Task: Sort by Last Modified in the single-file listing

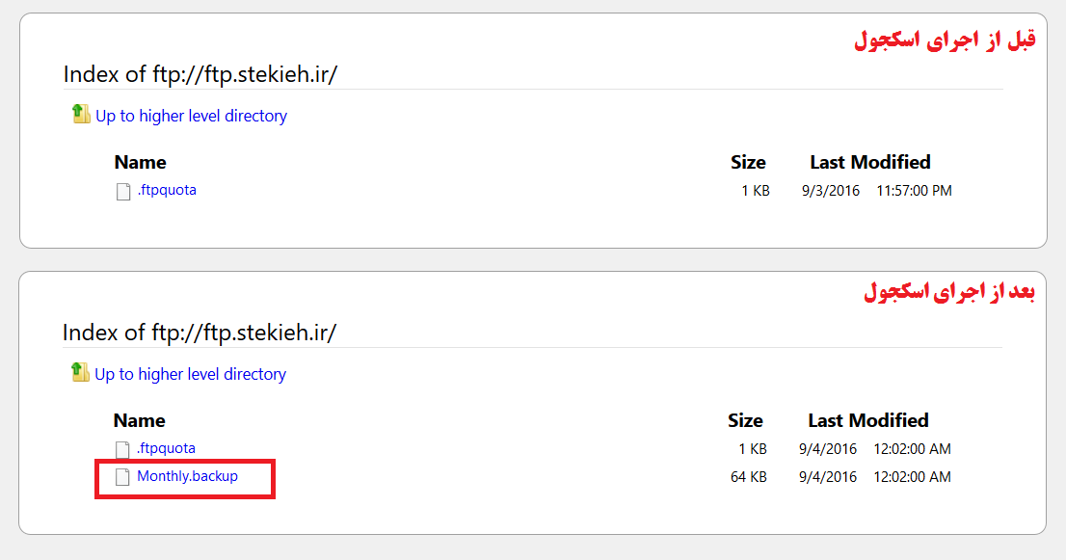Action: pyautogui.click(x=870, y=163)
